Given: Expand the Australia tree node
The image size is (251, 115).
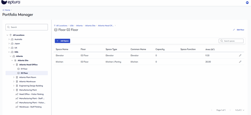Looking at the screenshot, I should point(9,39).
